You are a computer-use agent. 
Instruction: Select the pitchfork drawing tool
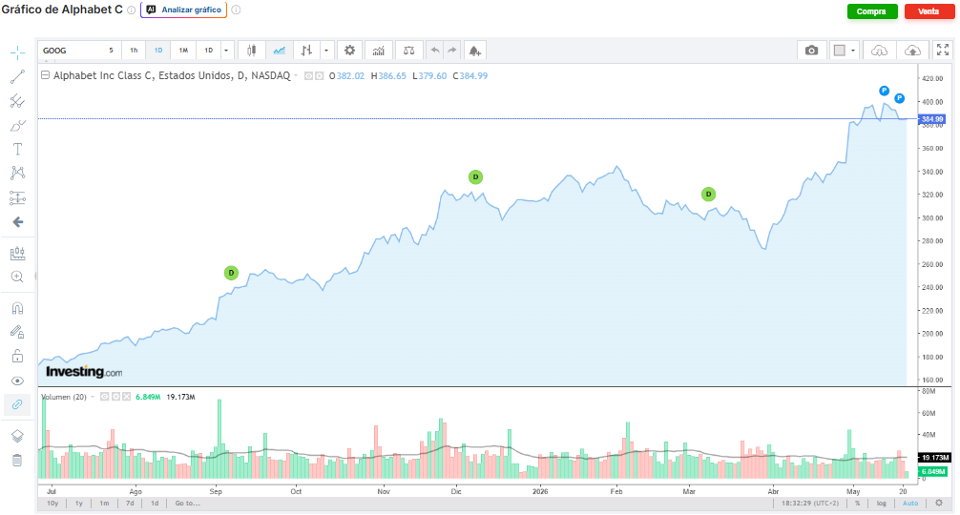pyautogui.click(x=18, y=101)
